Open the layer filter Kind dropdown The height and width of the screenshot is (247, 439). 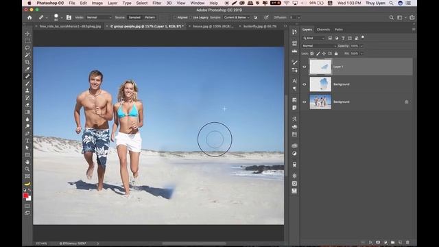[313, 38]
